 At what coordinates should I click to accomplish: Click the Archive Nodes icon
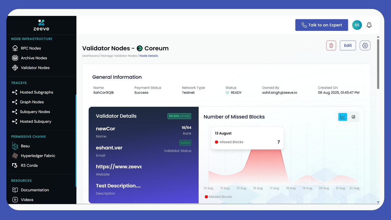tap(15, 58)
